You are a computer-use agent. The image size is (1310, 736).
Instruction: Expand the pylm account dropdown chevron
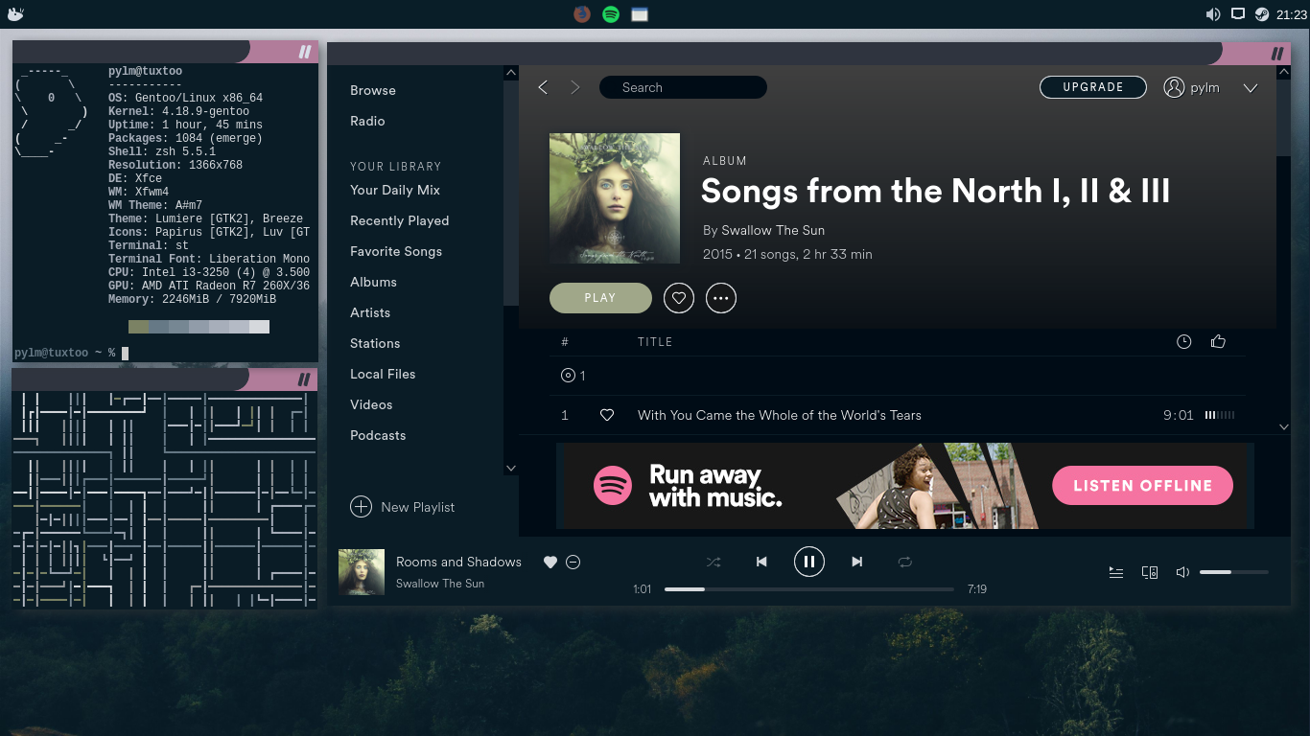1251,88
